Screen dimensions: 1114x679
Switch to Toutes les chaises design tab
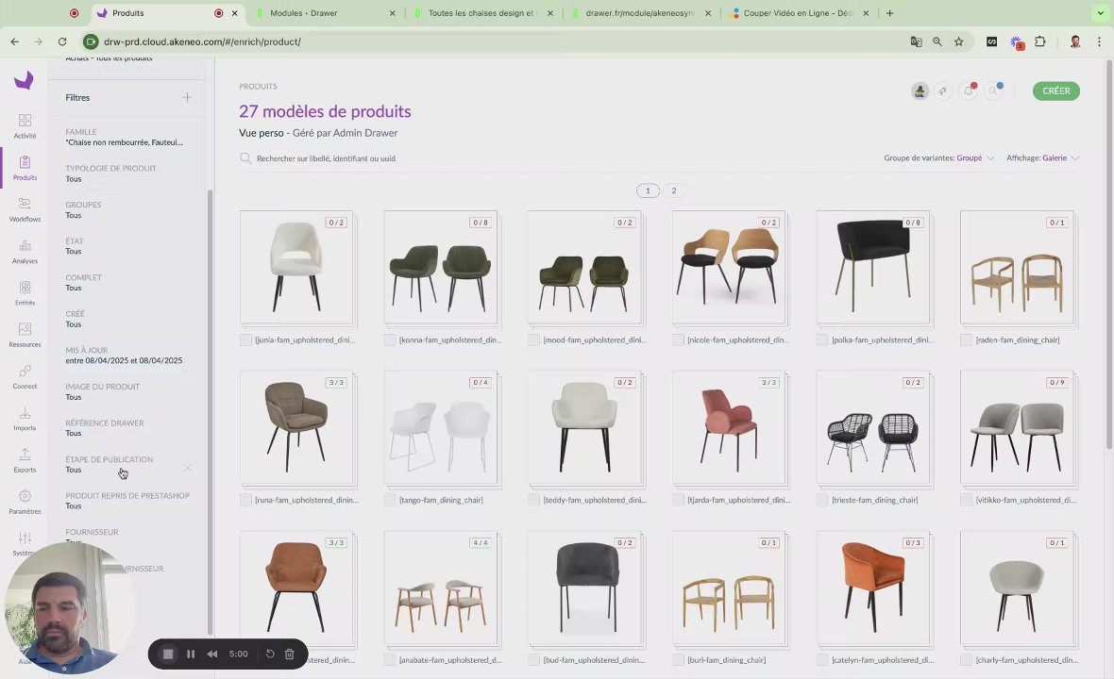483,13
